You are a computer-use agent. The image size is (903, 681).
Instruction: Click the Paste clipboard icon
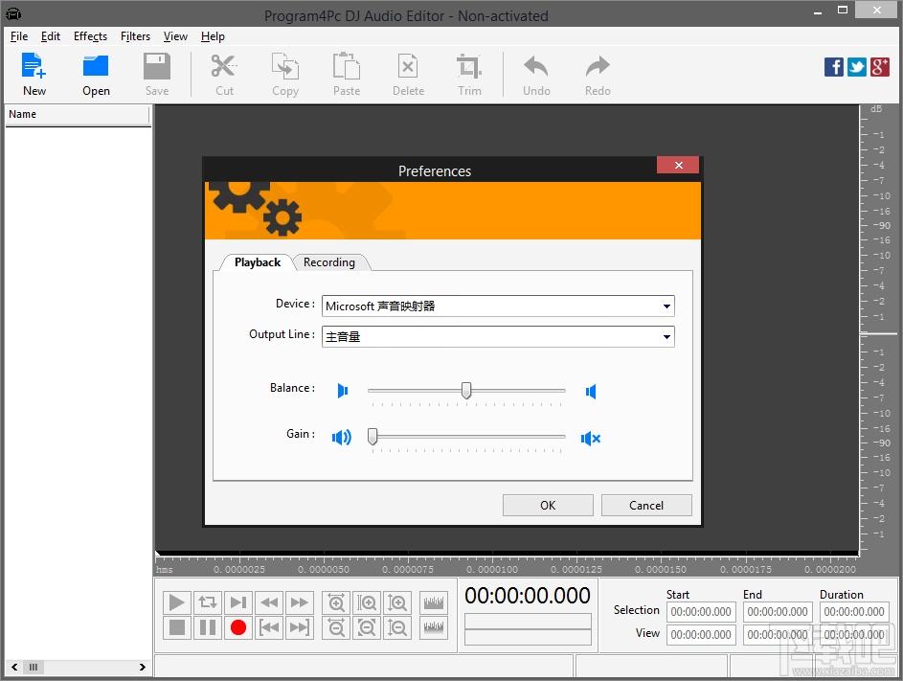tap(346, 66)
